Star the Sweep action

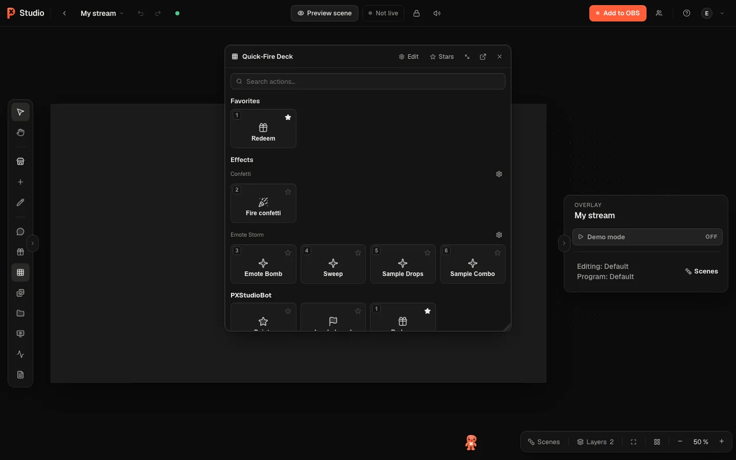(x=358, y=252)
